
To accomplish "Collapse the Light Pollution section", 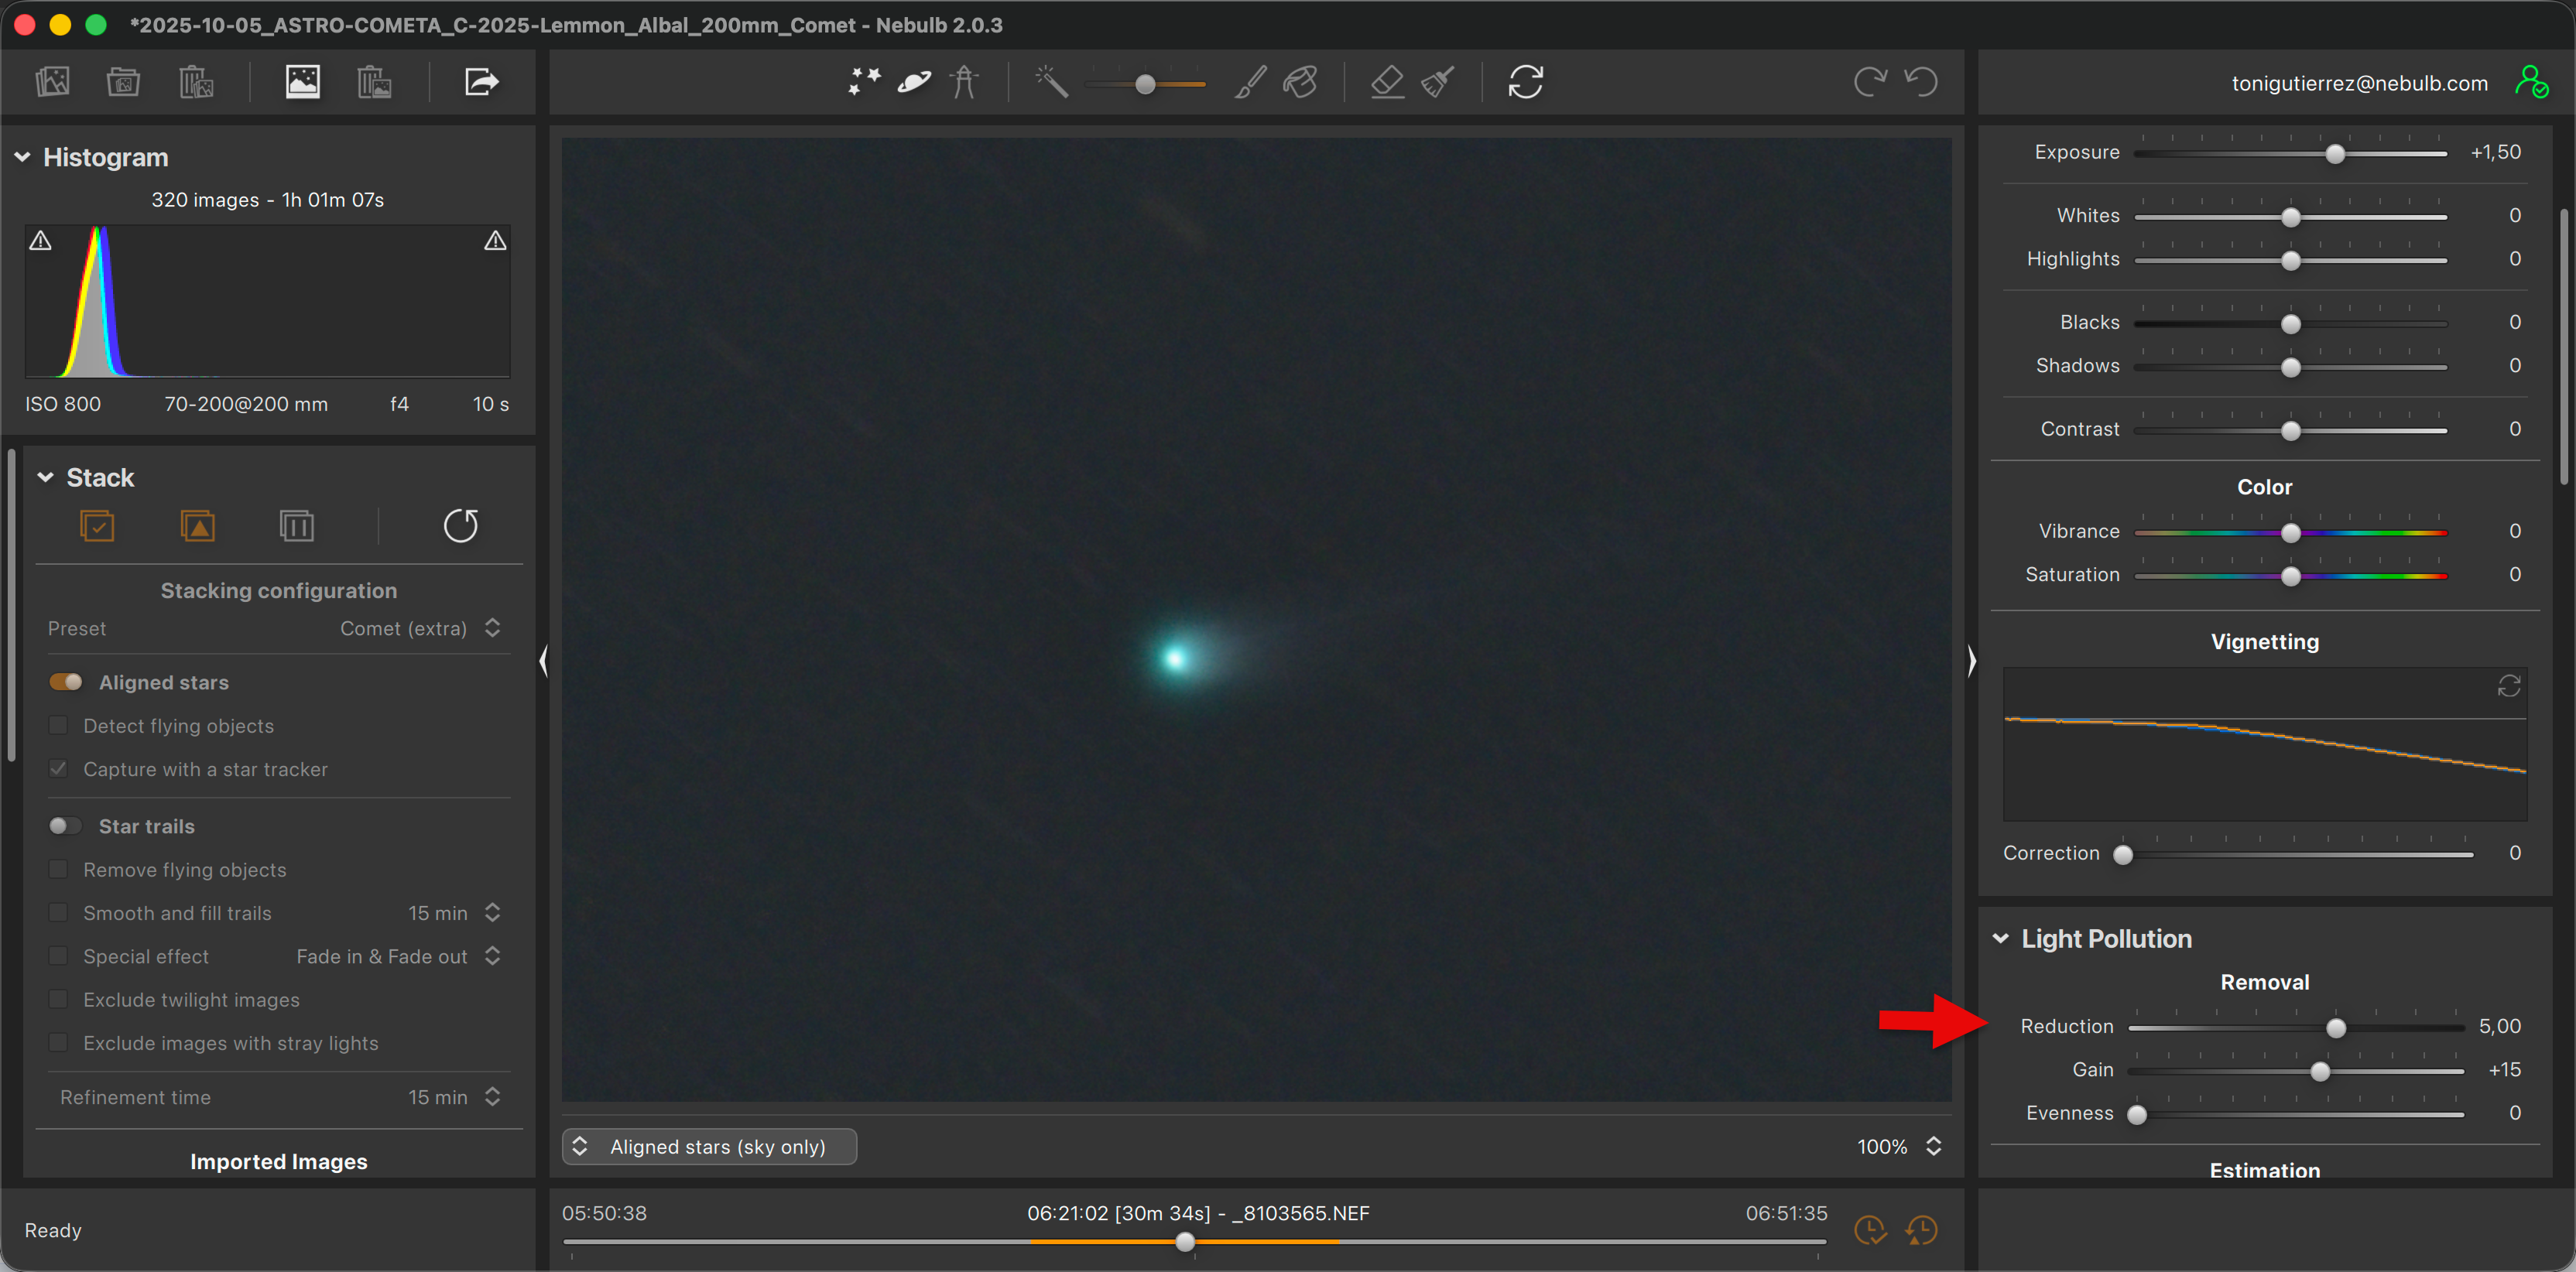I will (2000, 939).
